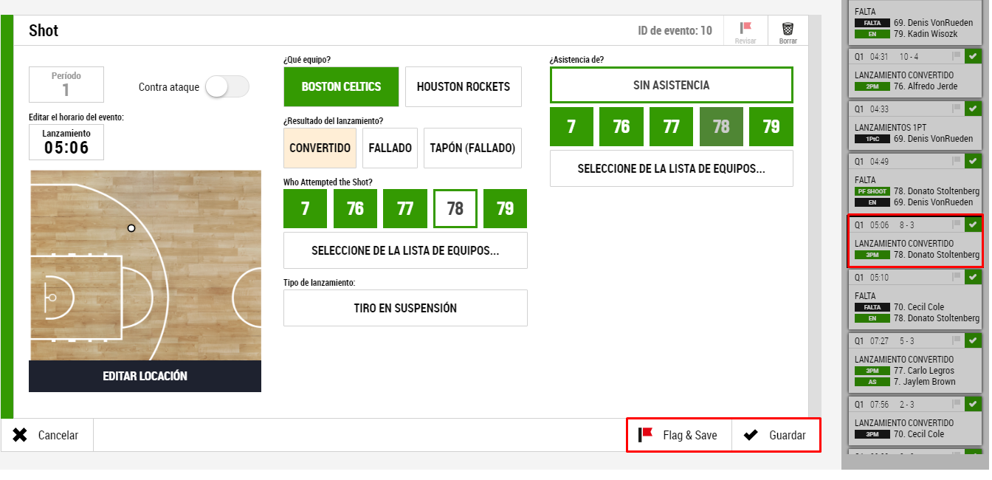
Task: Flag the 04:33 Lanzamientos 1PT event
Action: click(957, 108)
